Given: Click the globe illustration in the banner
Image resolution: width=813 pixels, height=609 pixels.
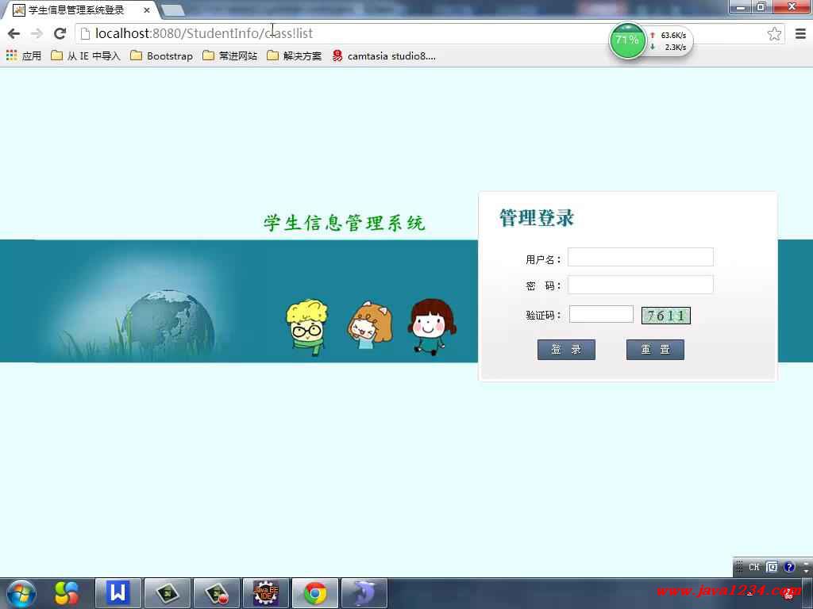Looking at the screenshot, I should 170,325.
